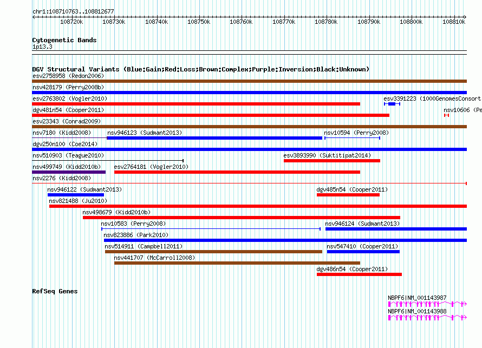The image size is (482, 348).
Task: Click the purple nsv499749 inversion bar
Action: coord(69,172)
